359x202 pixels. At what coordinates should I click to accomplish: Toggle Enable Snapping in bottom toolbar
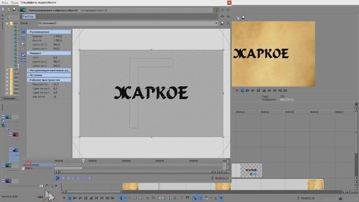(195, 198)
